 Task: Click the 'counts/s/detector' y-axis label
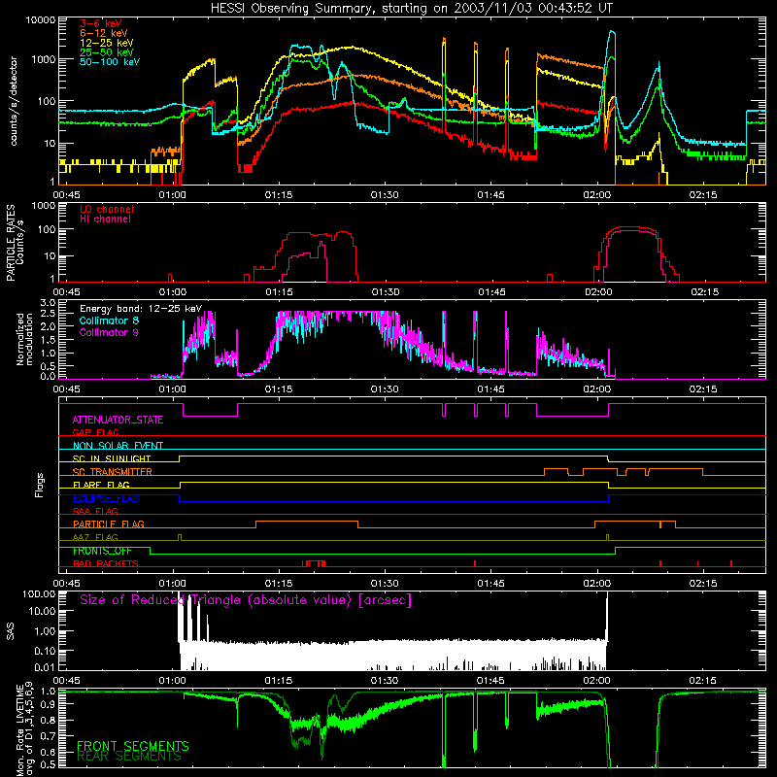14,101
